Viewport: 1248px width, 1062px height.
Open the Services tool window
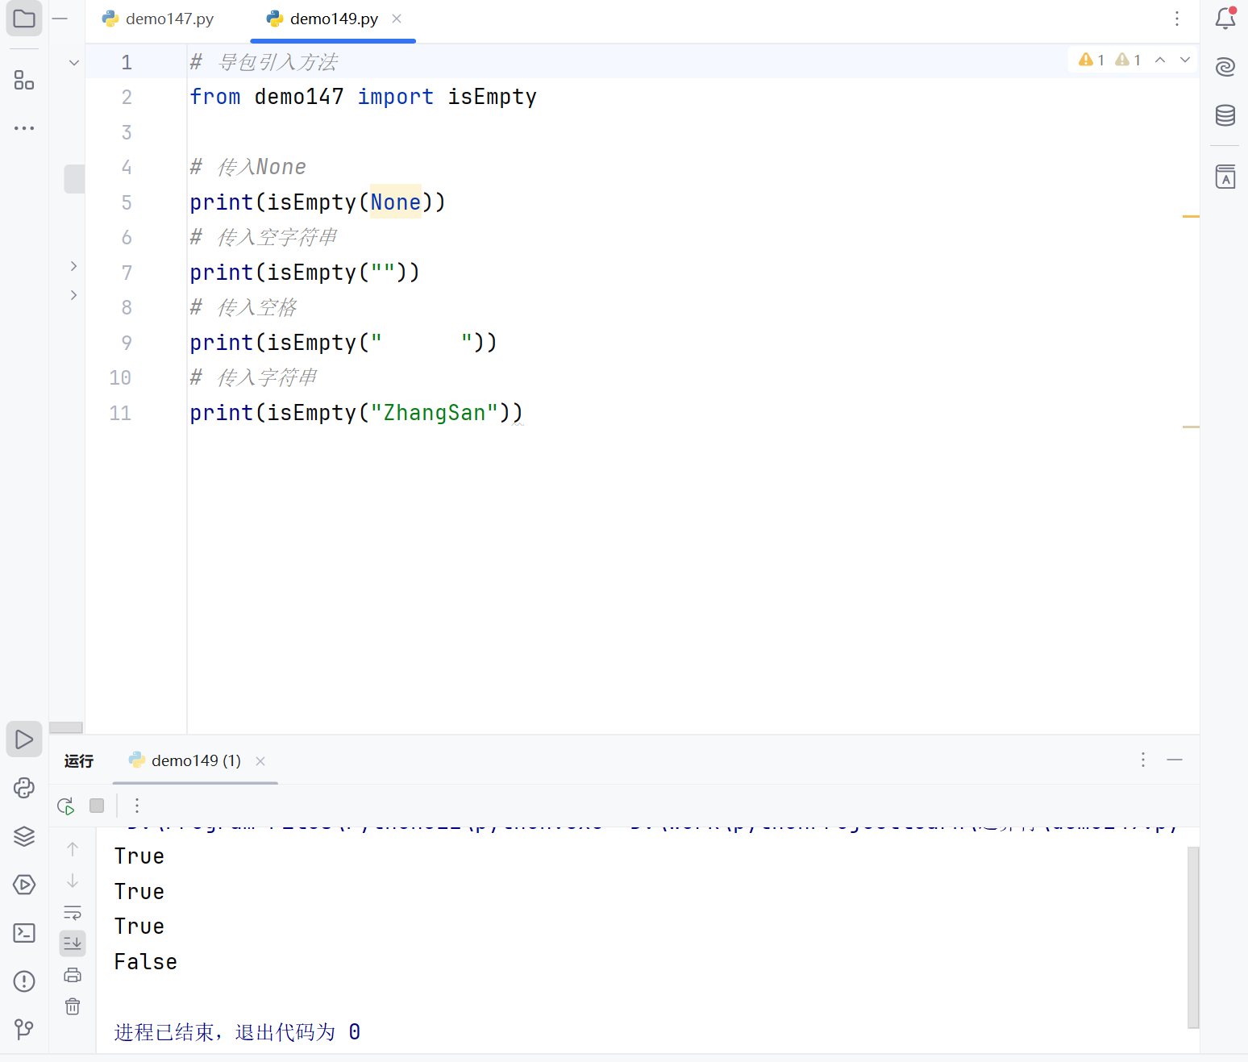pyautogui.click(x=24, y=885)
